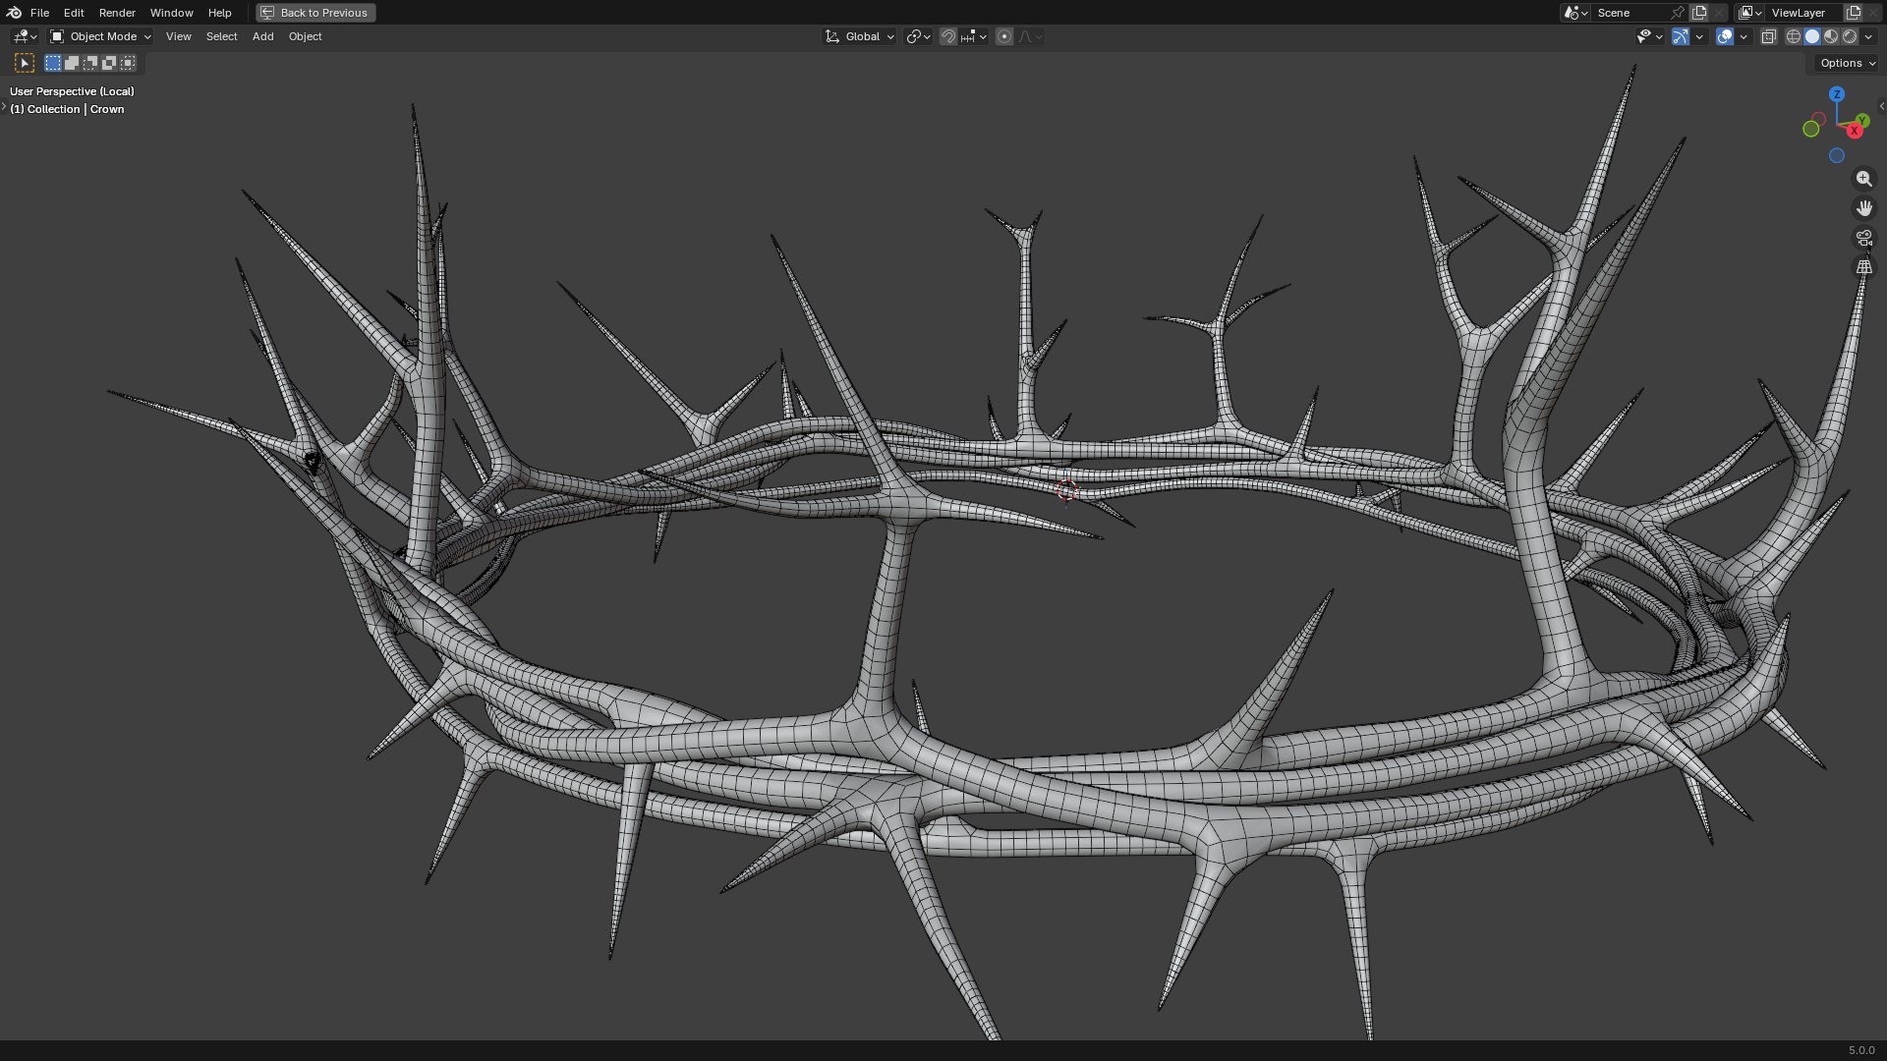Click the Scene name field

click(x=1630, y=13)
